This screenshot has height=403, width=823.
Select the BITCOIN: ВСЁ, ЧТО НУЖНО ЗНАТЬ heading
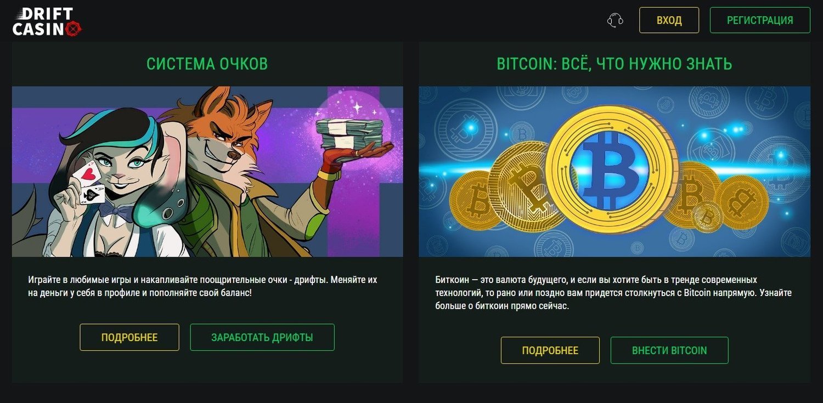click(614, 64)
